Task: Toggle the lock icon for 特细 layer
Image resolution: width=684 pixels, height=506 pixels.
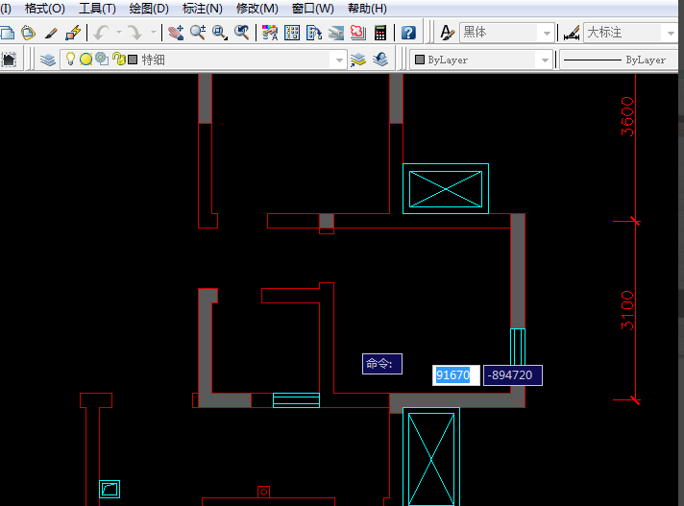Action: coord(118,59)
